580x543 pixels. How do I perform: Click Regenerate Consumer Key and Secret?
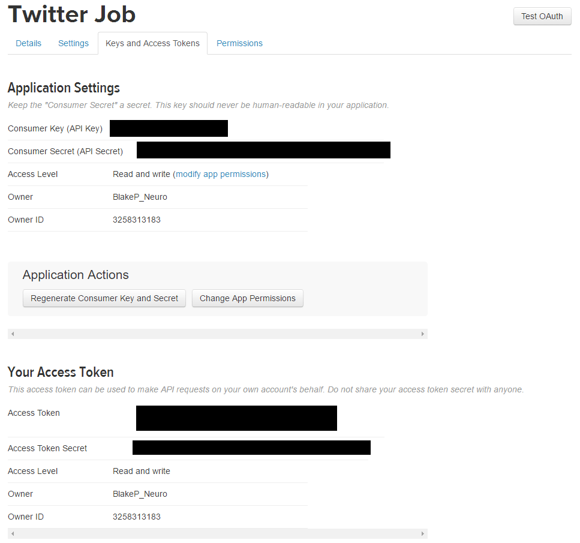point(104,298)
